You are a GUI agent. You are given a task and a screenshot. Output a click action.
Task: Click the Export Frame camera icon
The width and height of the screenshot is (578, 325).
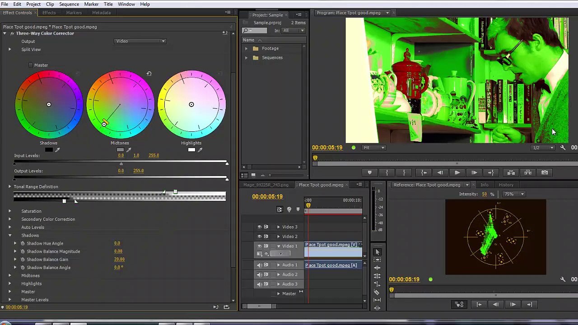pos(545,172)
